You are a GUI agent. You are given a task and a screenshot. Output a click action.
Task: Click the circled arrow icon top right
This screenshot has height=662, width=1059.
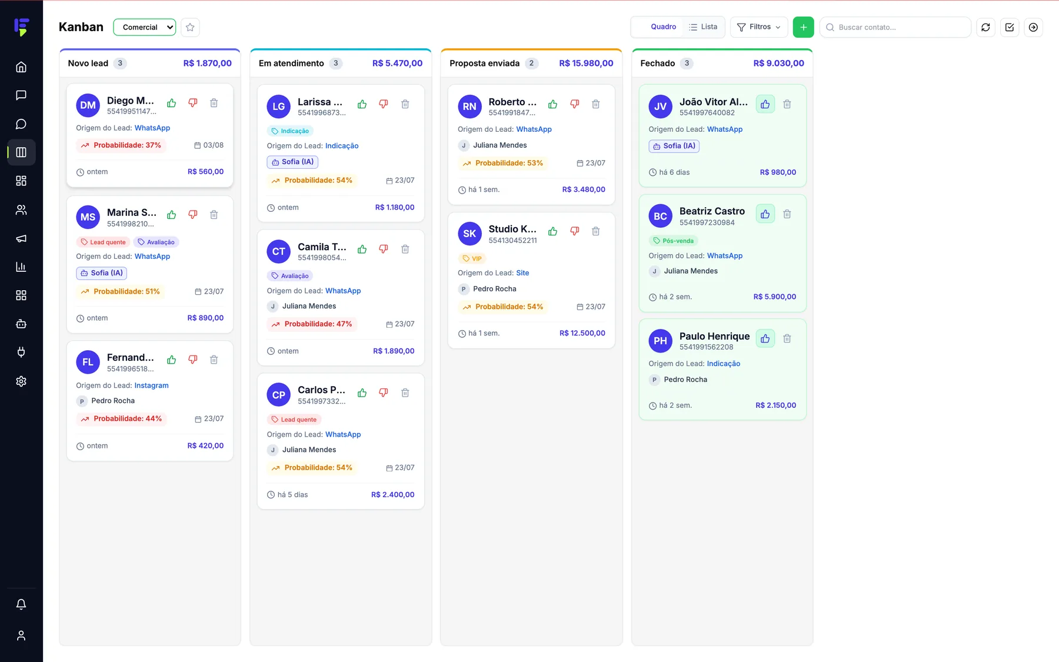point(1033,27)
